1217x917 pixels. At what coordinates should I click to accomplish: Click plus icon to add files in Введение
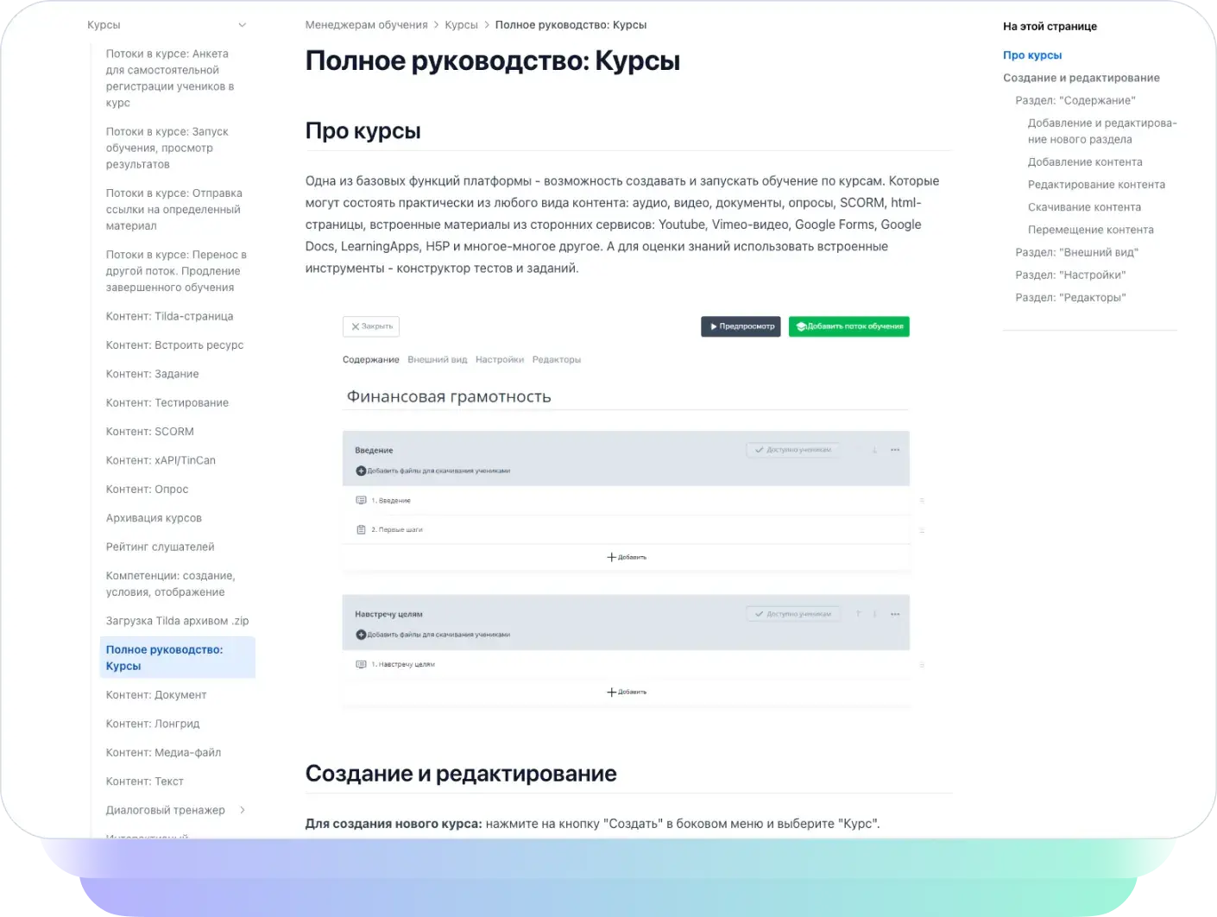pyautogui.click(x=361, y=471)
